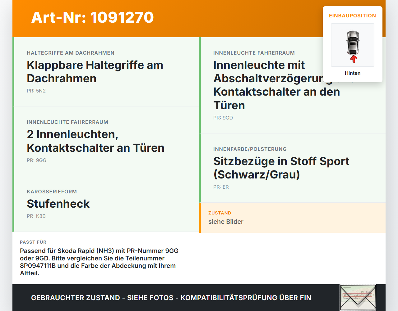
Task: Click the PR: K8B code
Action: tap(36, 216)
